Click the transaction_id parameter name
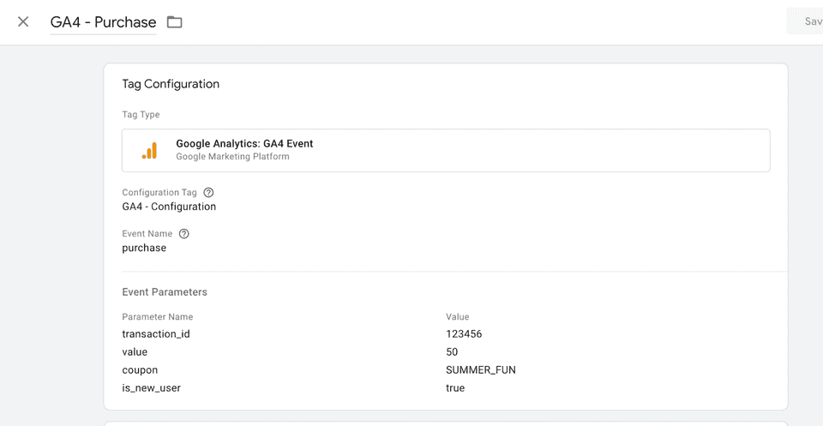 tap(156, 334)
